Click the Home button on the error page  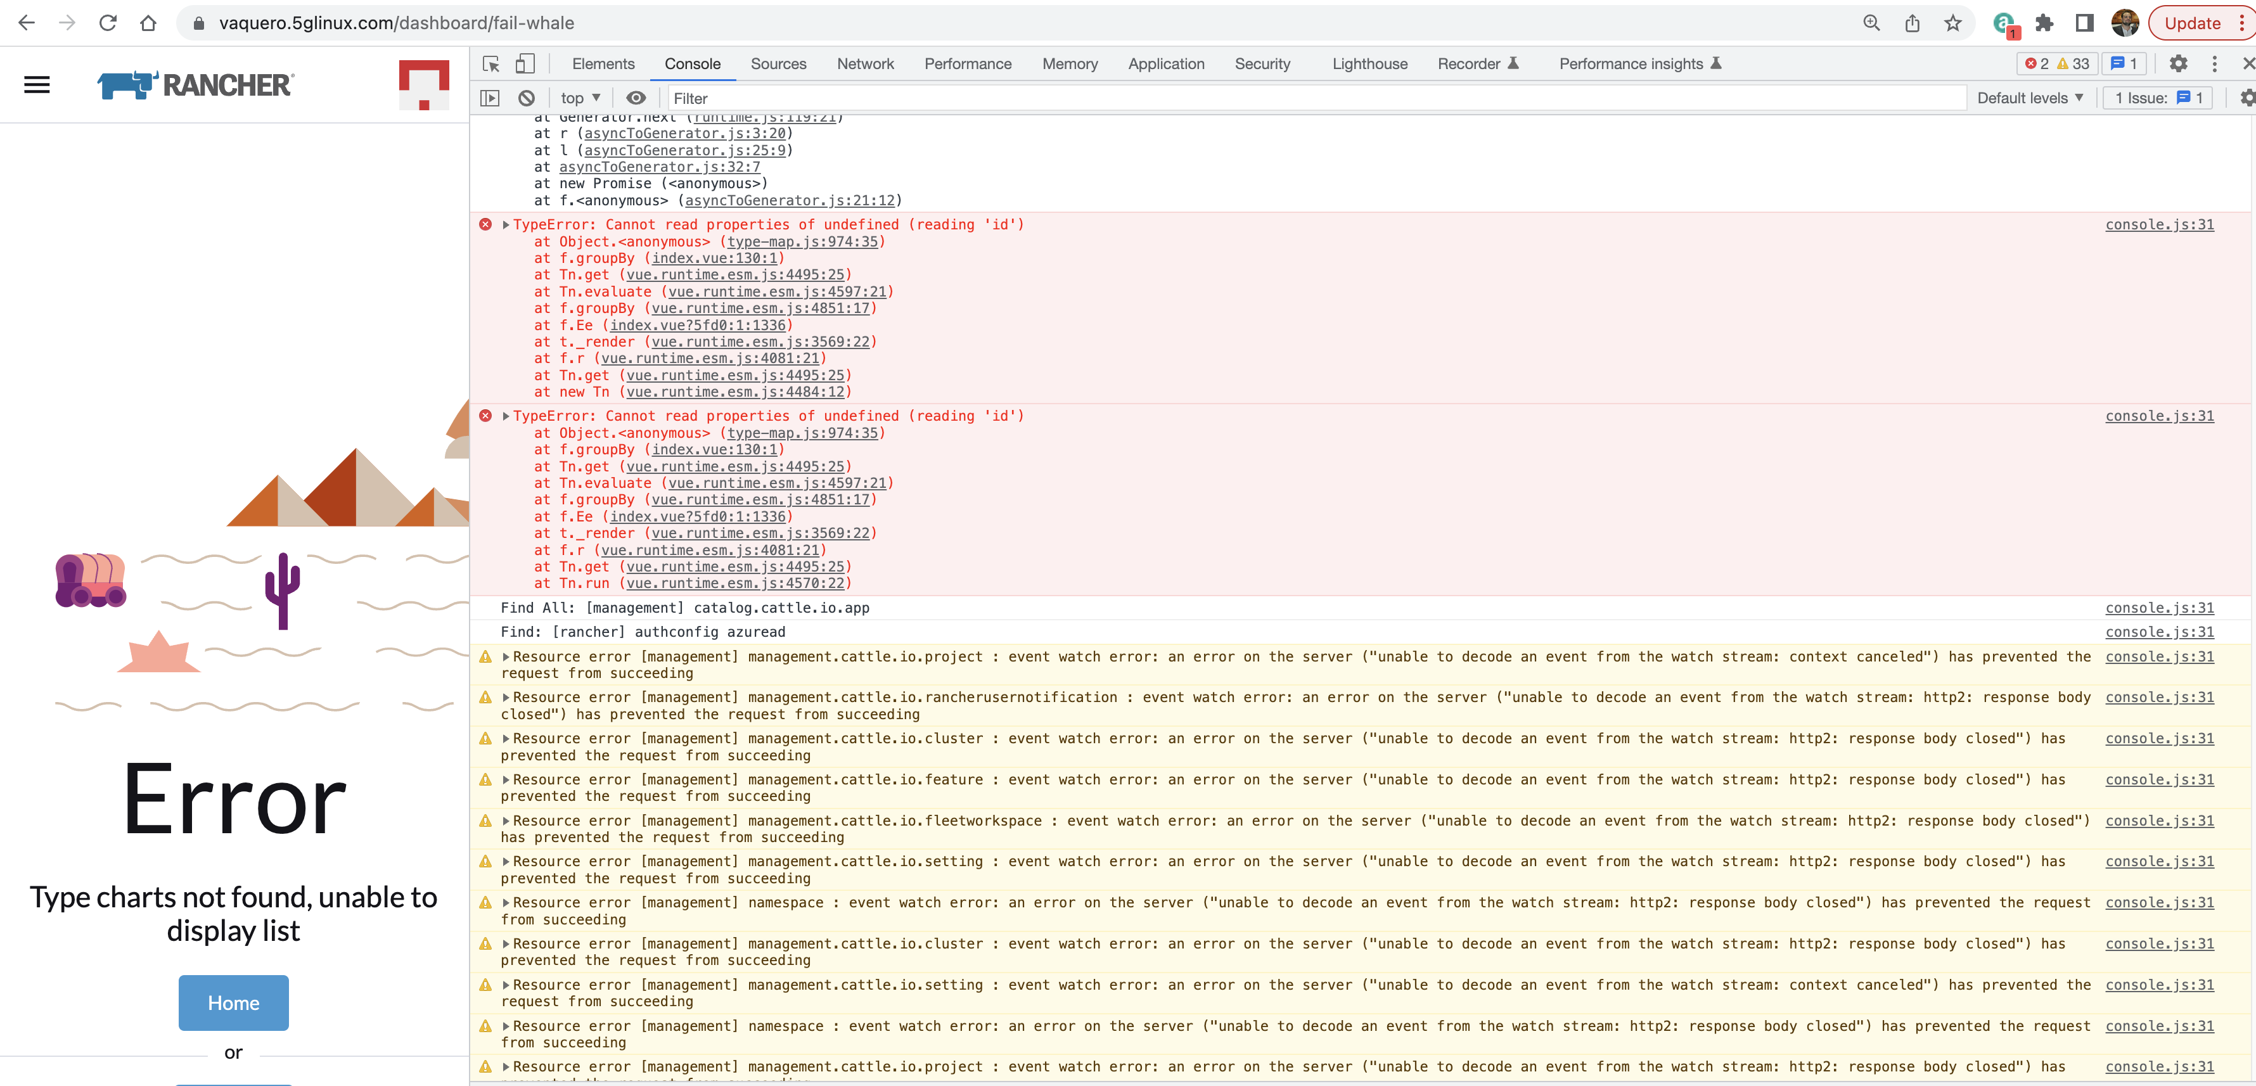click(233, 1003)
